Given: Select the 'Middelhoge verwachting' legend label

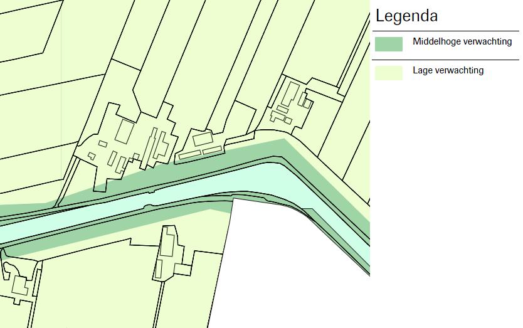Looking at the screenshot, I should pyautogui.click(x=462, y=42).
